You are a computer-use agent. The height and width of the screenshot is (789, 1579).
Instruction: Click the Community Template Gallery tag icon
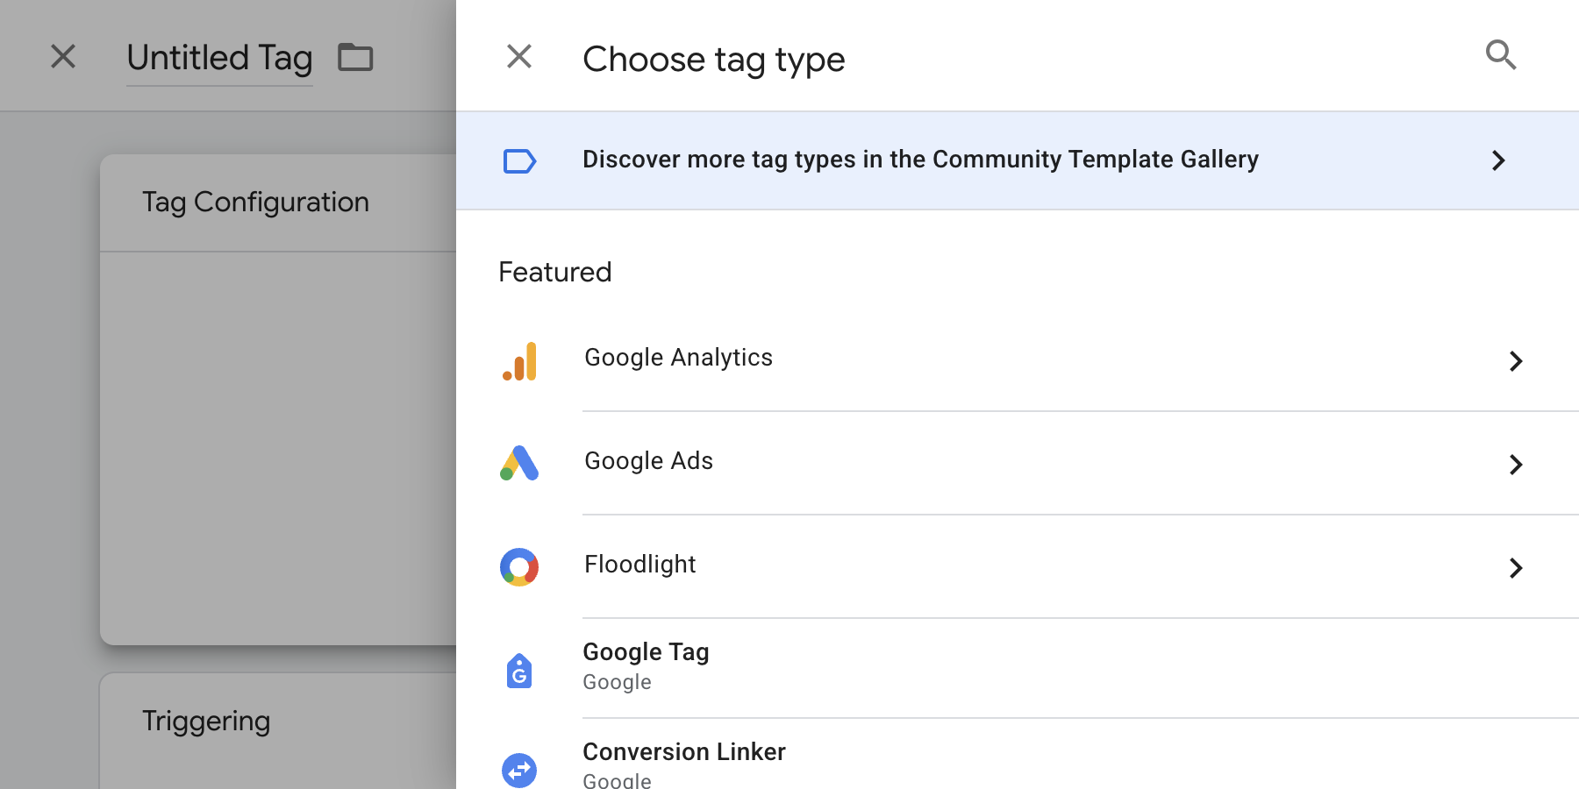tap(519, 161)
